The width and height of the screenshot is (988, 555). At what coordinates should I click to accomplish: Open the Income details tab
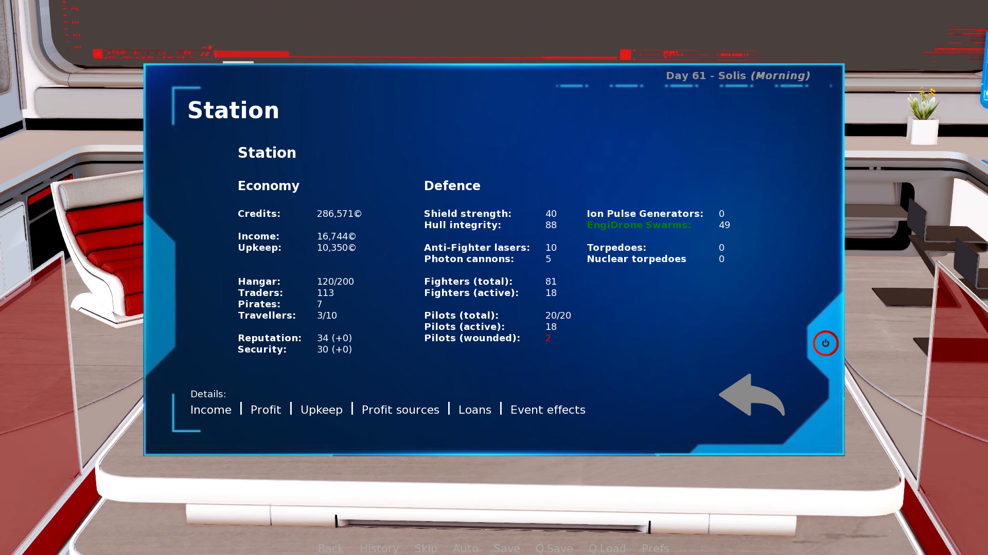(x=211, y=409)
